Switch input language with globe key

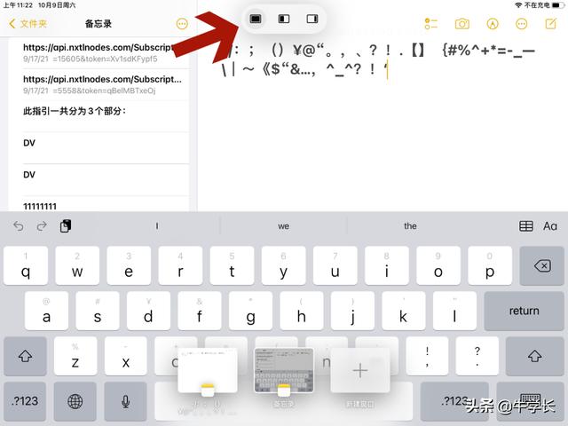tap(75, 401)
